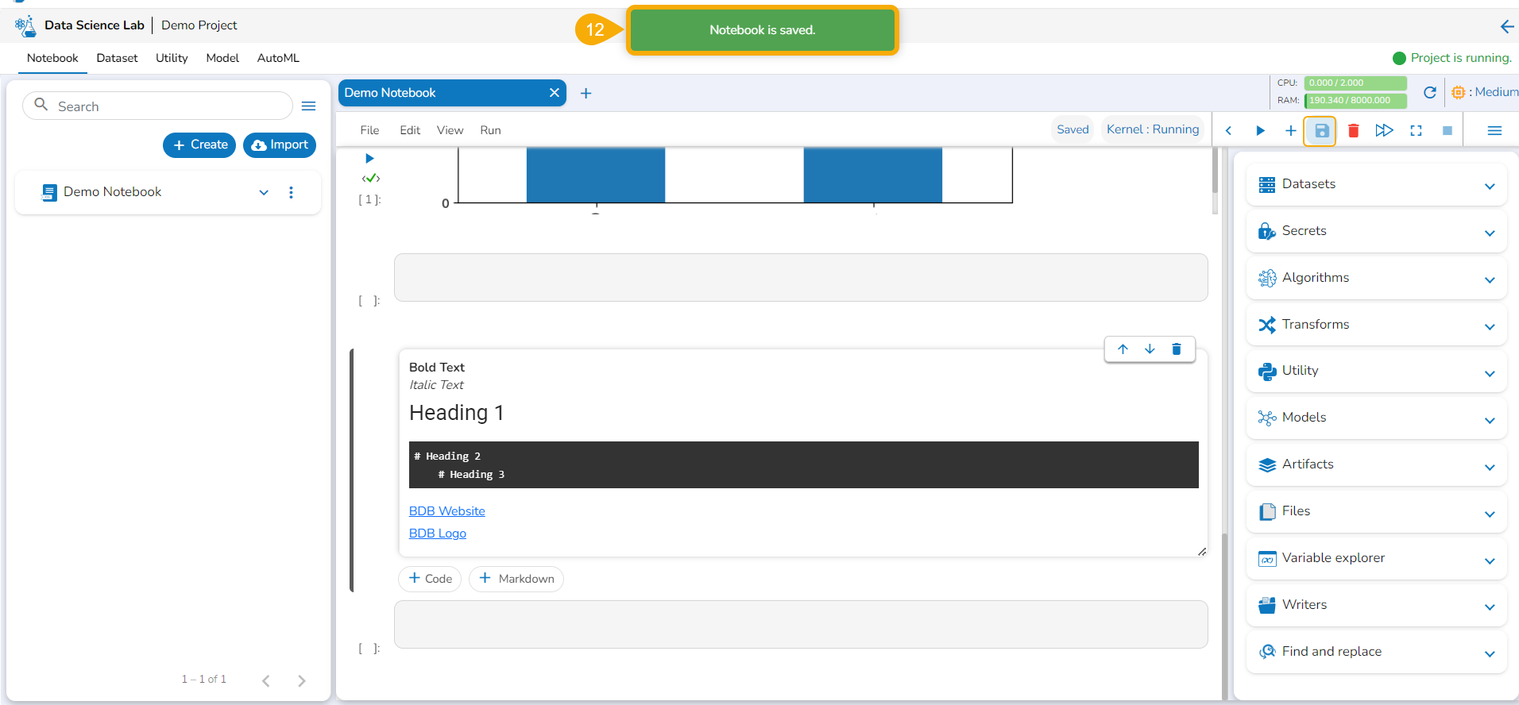1519x705 pixels.
Task: Open the BDB Logo link
Action: [x=438, y=534]
